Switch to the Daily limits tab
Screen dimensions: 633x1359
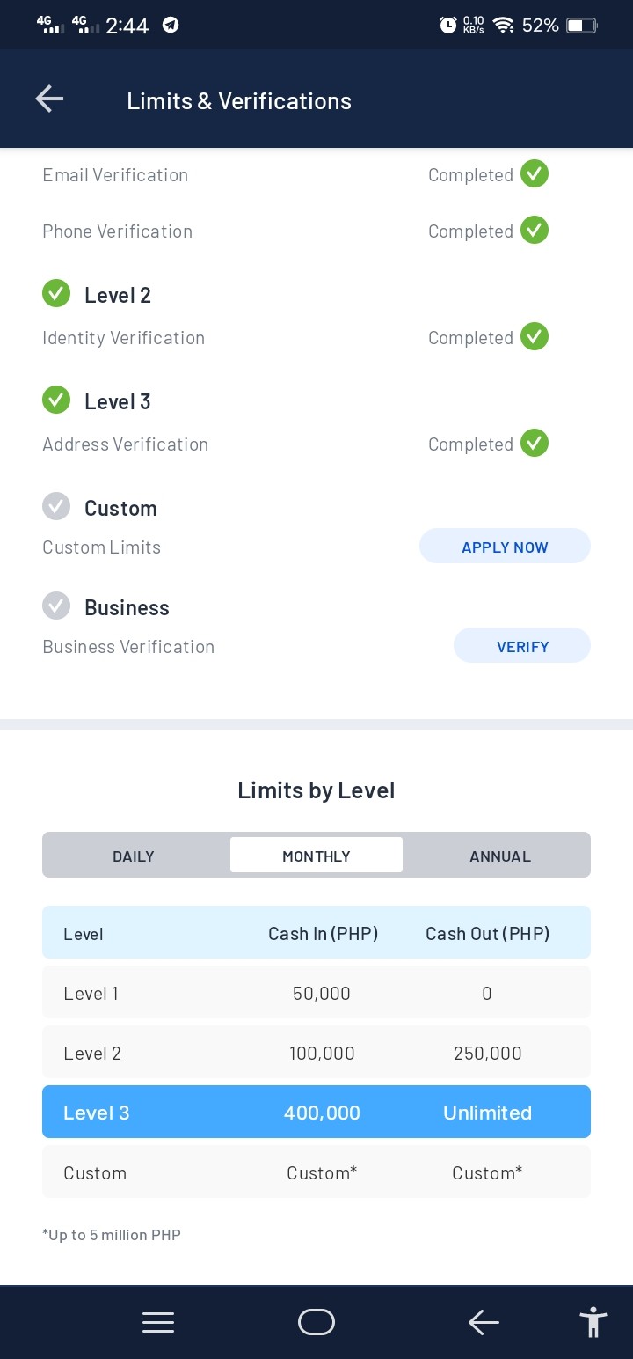point(134,856)
